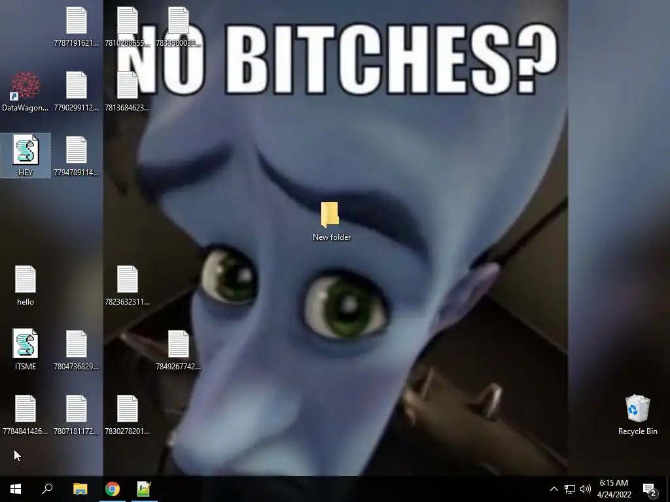This screenshot has height=502, width=670.
Task: Show hidden system tray icons
Action: tap(554, 489)
